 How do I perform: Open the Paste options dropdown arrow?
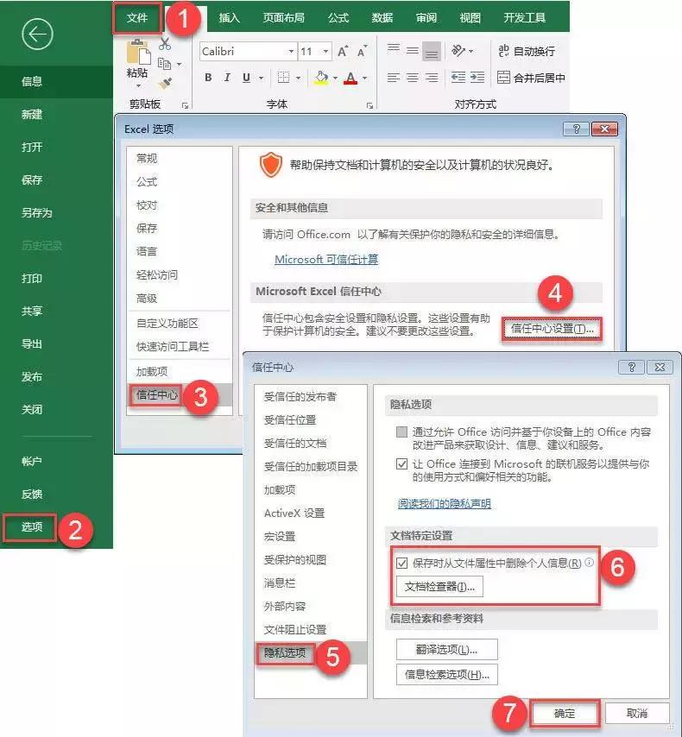138,86
